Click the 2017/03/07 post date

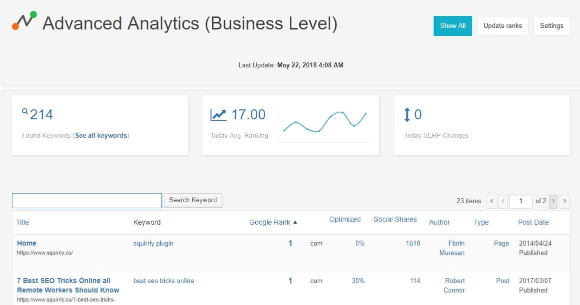(535, 281)
